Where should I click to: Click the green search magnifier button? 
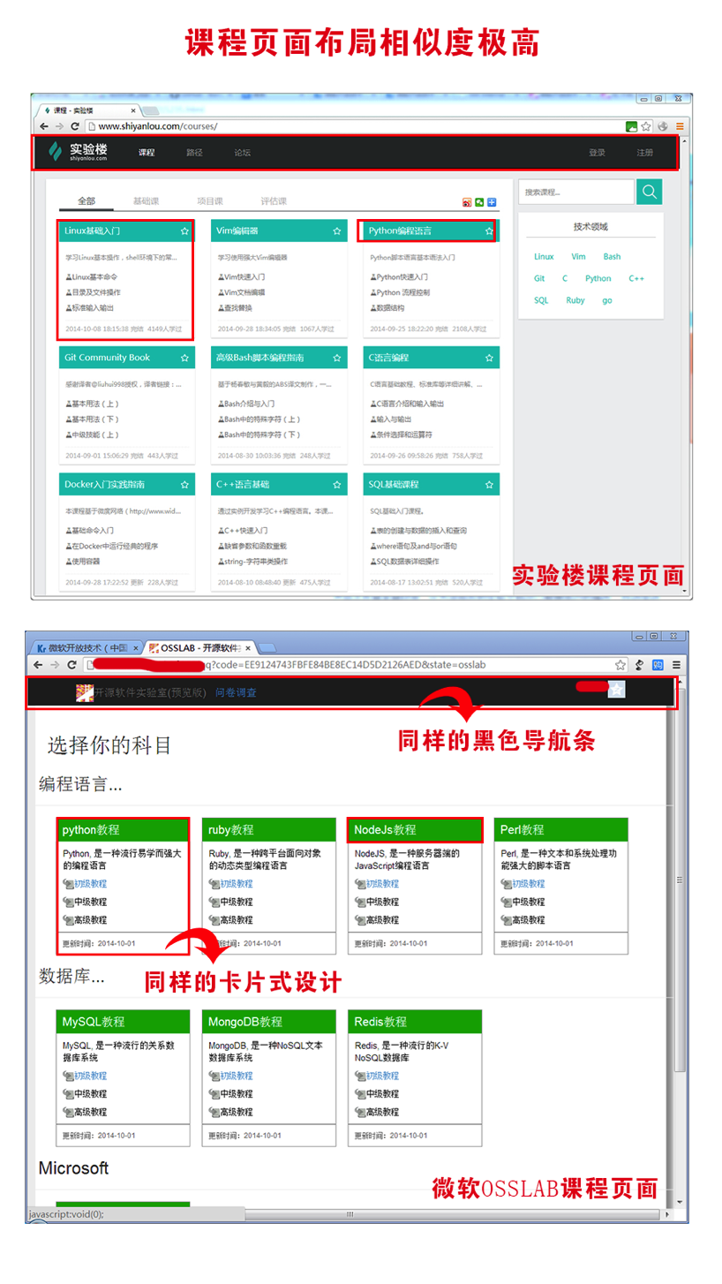[x=649, y=192]
